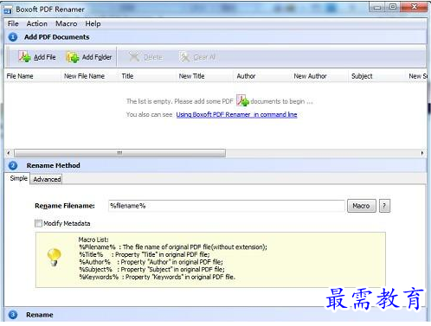Click the File Name column header
The image size is (431, 326).
point(33,76)
